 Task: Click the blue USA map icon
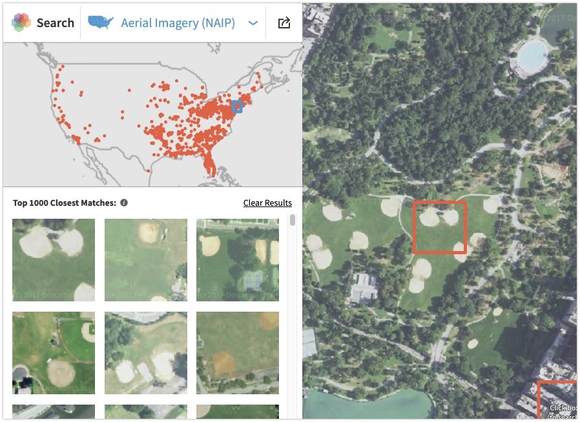(x=100, y=23)
